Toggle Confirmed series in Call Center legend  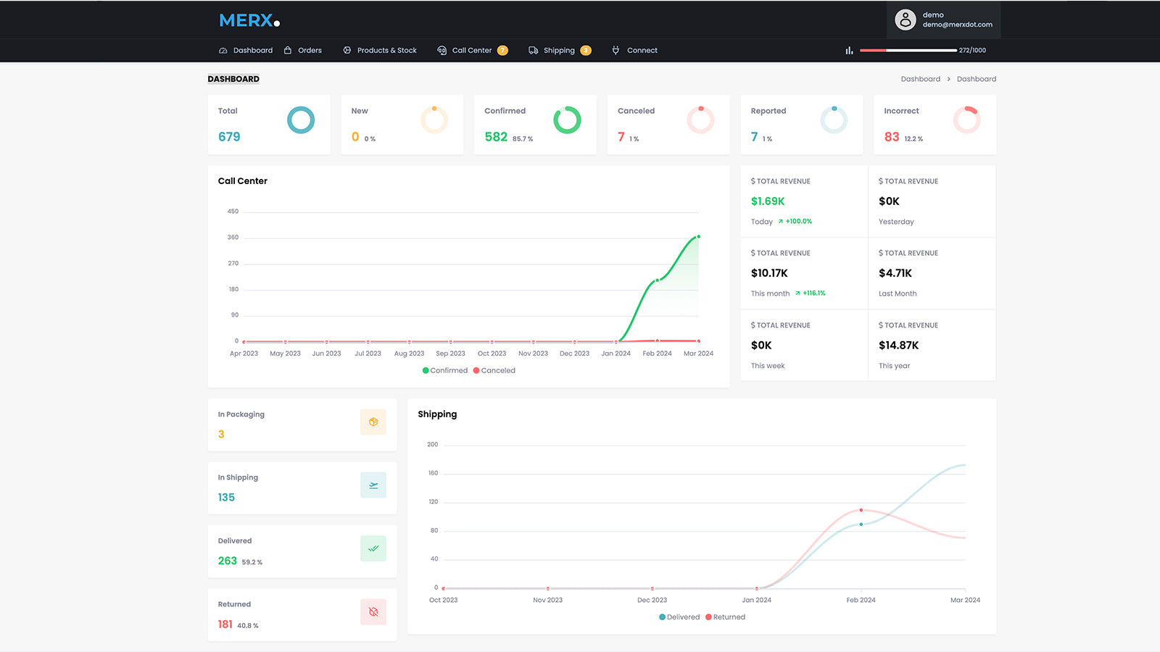coord(445,370)
